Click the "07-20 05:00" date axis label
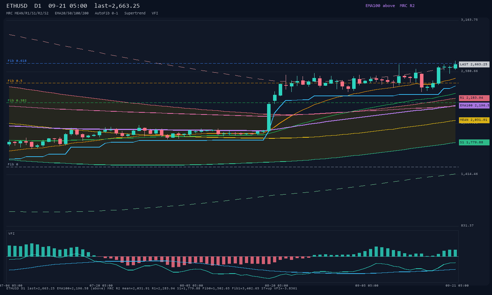The height and width of the screenshot is (295, 492). coord(101,286)
